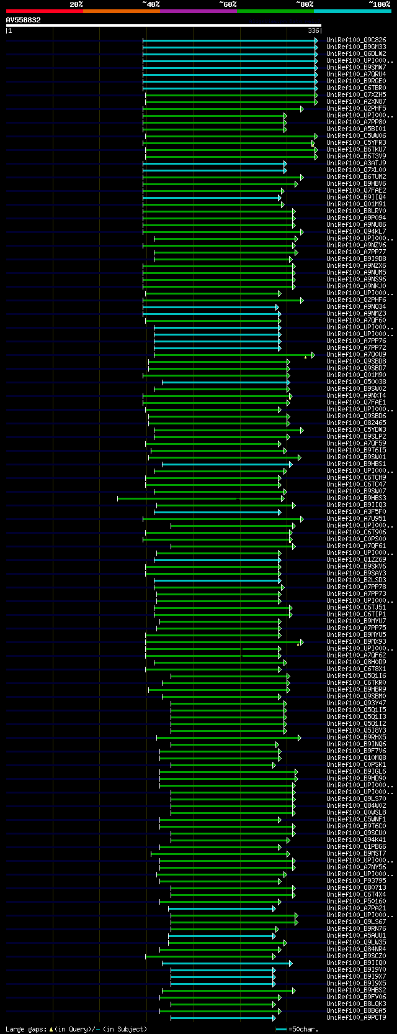This screenshot has height=1034, width=397.
Task: Click label UniRef100_C5WW06
Action: [356, 136]
